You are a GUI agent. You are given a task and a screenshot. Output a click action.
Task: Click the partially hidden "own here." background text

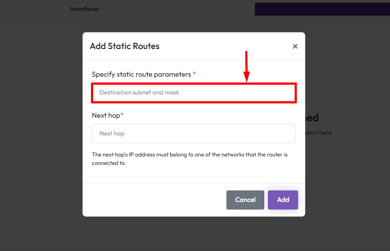319,132
